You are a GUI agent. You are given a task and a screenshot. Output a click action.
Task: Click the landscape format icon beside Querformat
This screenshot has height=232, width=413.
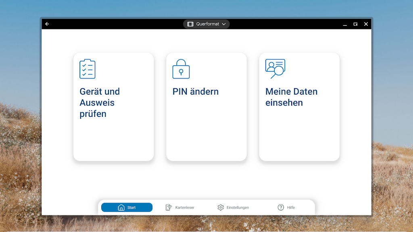click(x=190, y=24)
